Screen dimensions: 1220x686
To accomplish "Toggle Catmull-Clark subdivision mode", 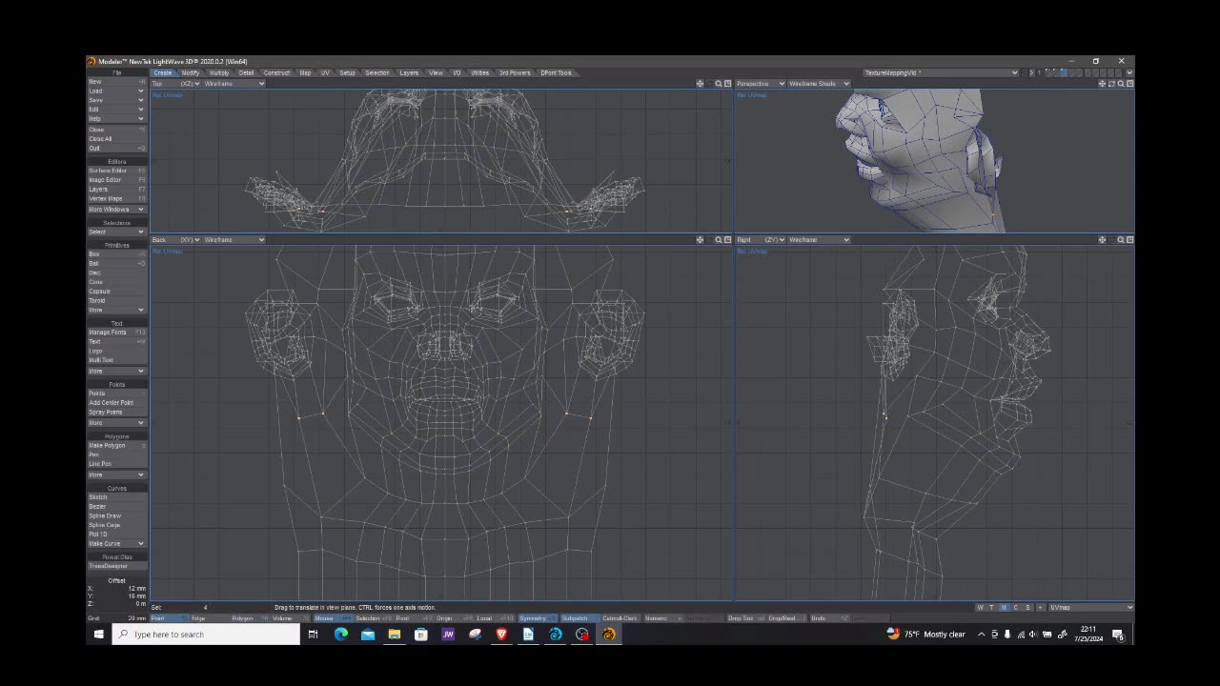I will pyautogui.click(x=620, y=618).
